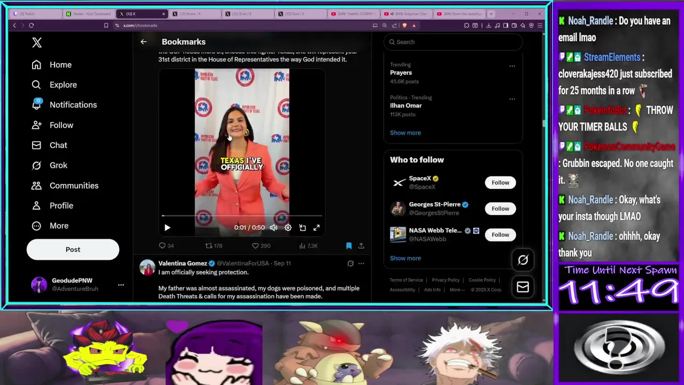Screen dimensions: 684x385
Task: Open more options for Prayers trend
Action: [x=512, y=66]
